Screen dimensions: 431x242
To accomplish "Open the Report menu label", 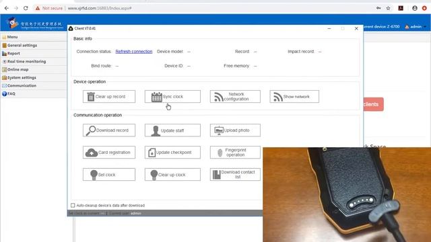I will click(13, 54).
